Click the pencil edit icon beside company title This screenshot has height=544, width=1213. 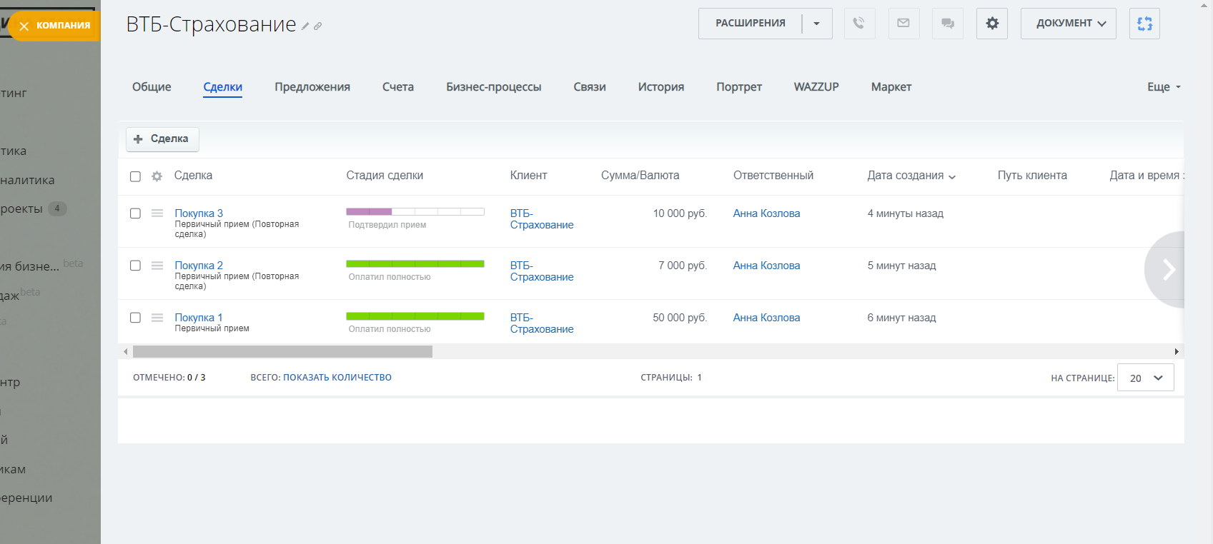point(305,26)
